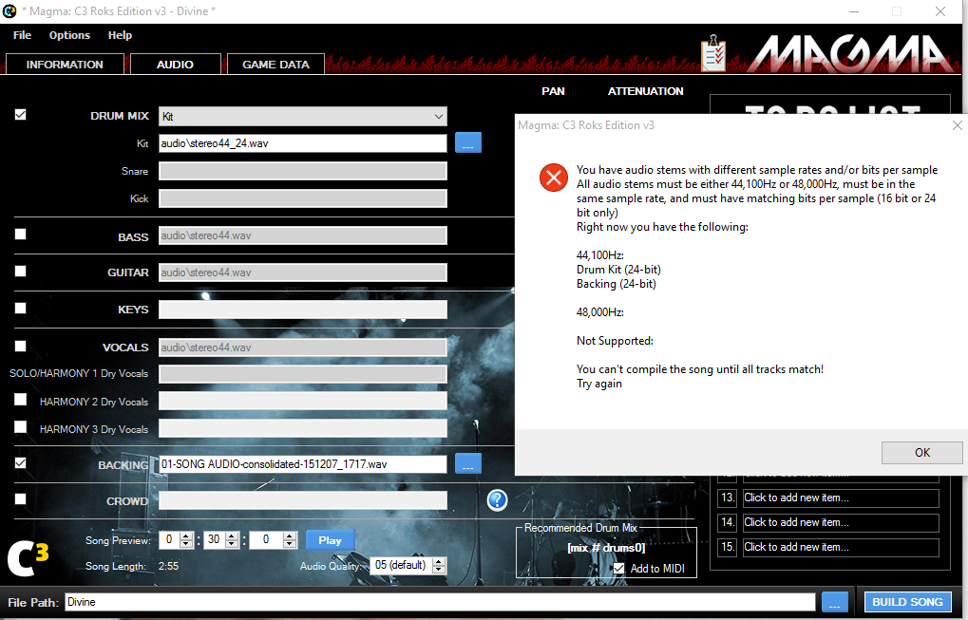Switch to the Information tab
968x620 pixels.
(x=65, y=65)
